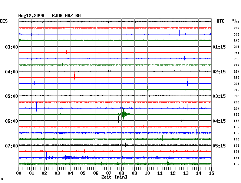
Task: Click the DC value 305
Action: [x=237, y=34]
